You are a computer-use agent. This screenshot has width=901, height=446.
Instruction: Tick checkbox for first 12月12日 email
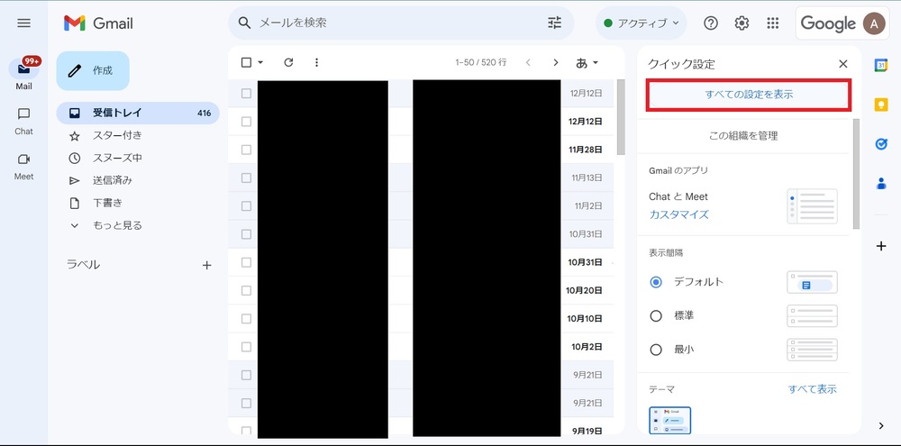[x=246, y=93]
